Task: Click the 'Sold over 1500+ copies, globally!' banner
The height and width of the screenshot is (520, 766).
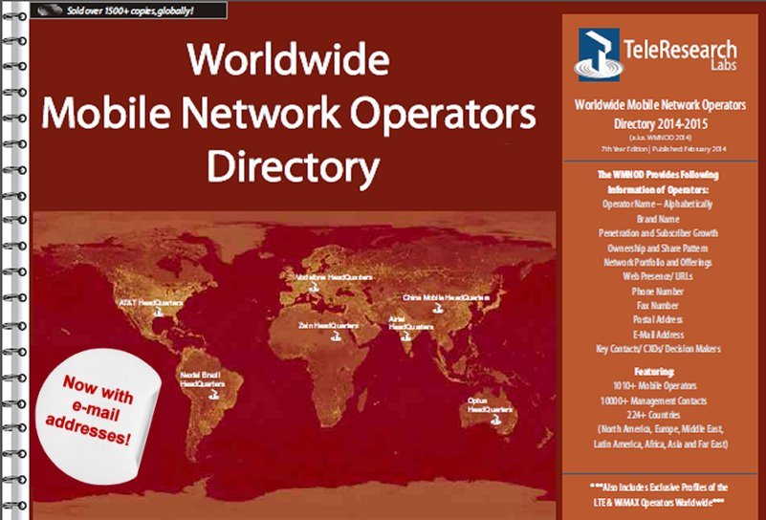Action: click(129, 11)
